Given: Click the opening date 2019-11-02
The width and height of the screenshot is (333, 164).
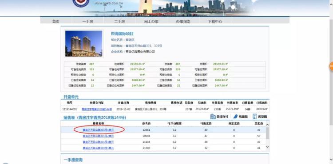Looking at the screenshot, I should click(123, 109).
